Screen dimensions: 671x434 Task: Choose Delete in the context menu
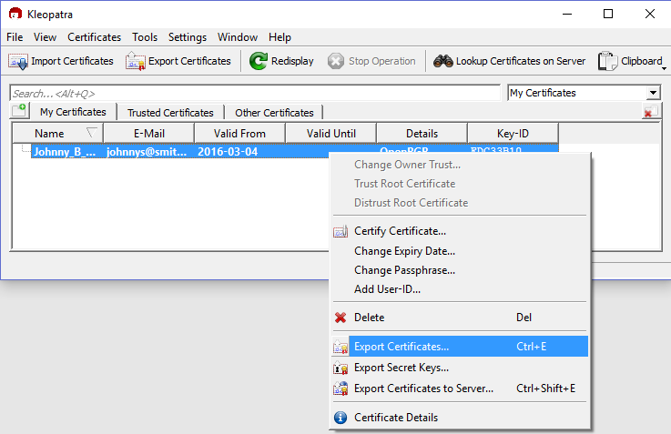point(460,318)
